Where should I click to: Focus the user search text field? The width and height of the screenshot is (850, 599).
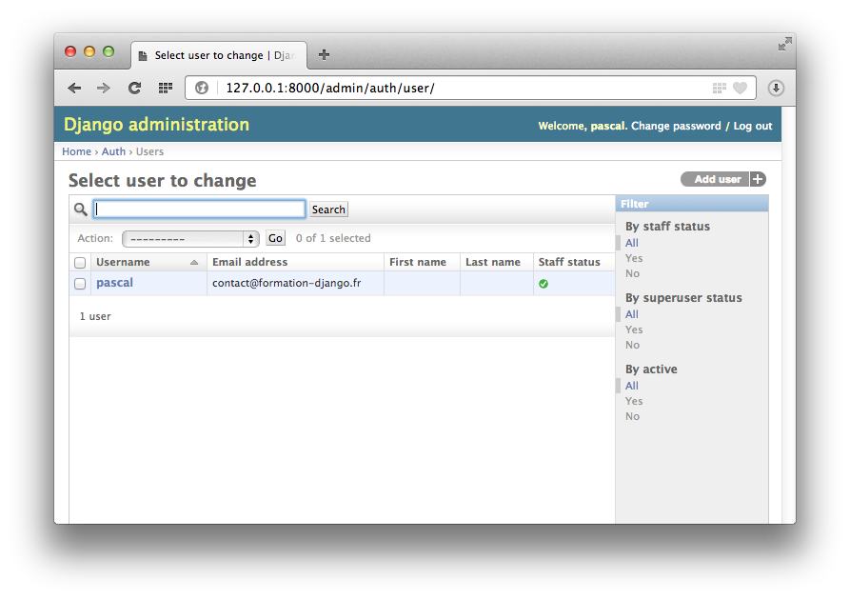click(x=200, y=210)
